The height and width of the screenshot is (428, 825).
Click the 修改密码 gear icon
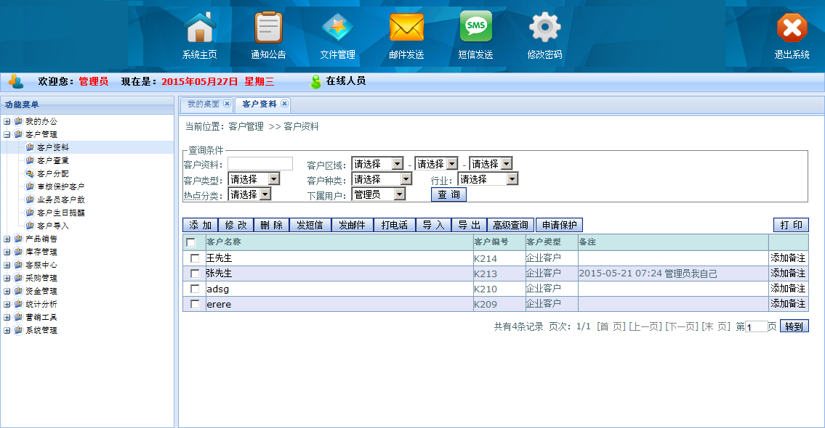click(544, 28)
